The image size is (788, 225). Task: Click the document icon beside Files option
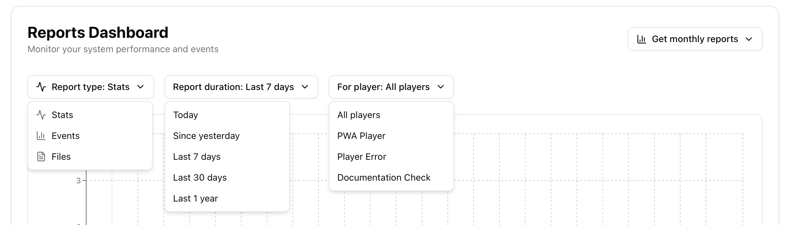(41, 157)
